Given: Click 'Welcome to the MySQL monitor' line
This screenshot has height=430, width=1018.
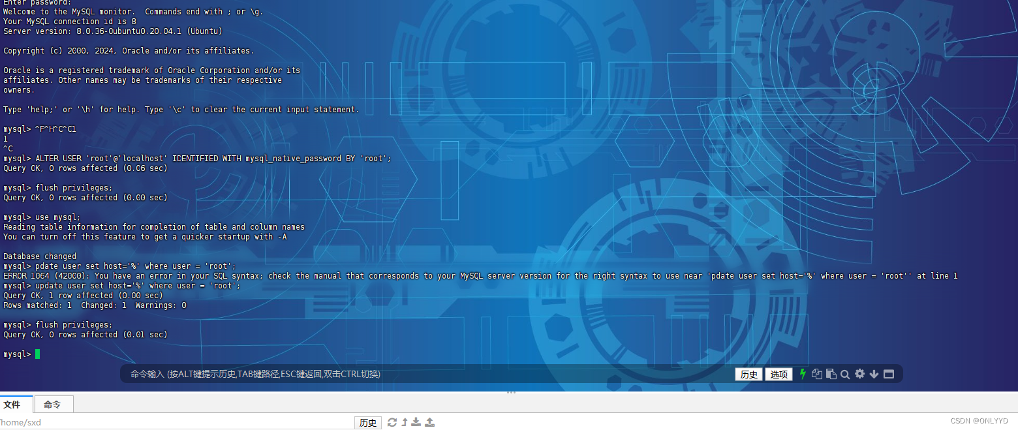Looking at the screenshot, I should (133, 11).
